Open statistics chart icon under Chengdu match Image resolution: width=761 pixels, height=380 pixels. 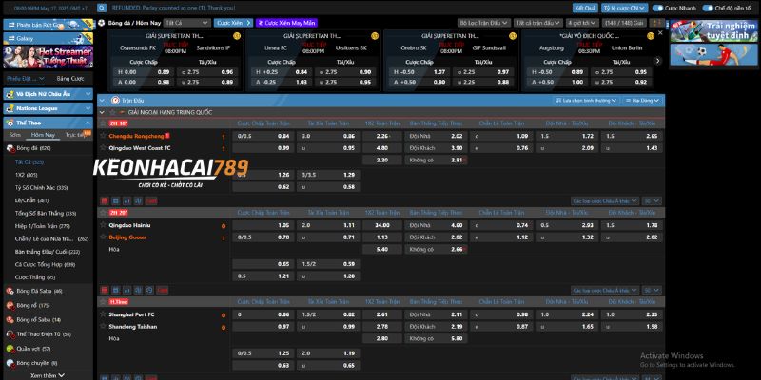click(127, 200)
